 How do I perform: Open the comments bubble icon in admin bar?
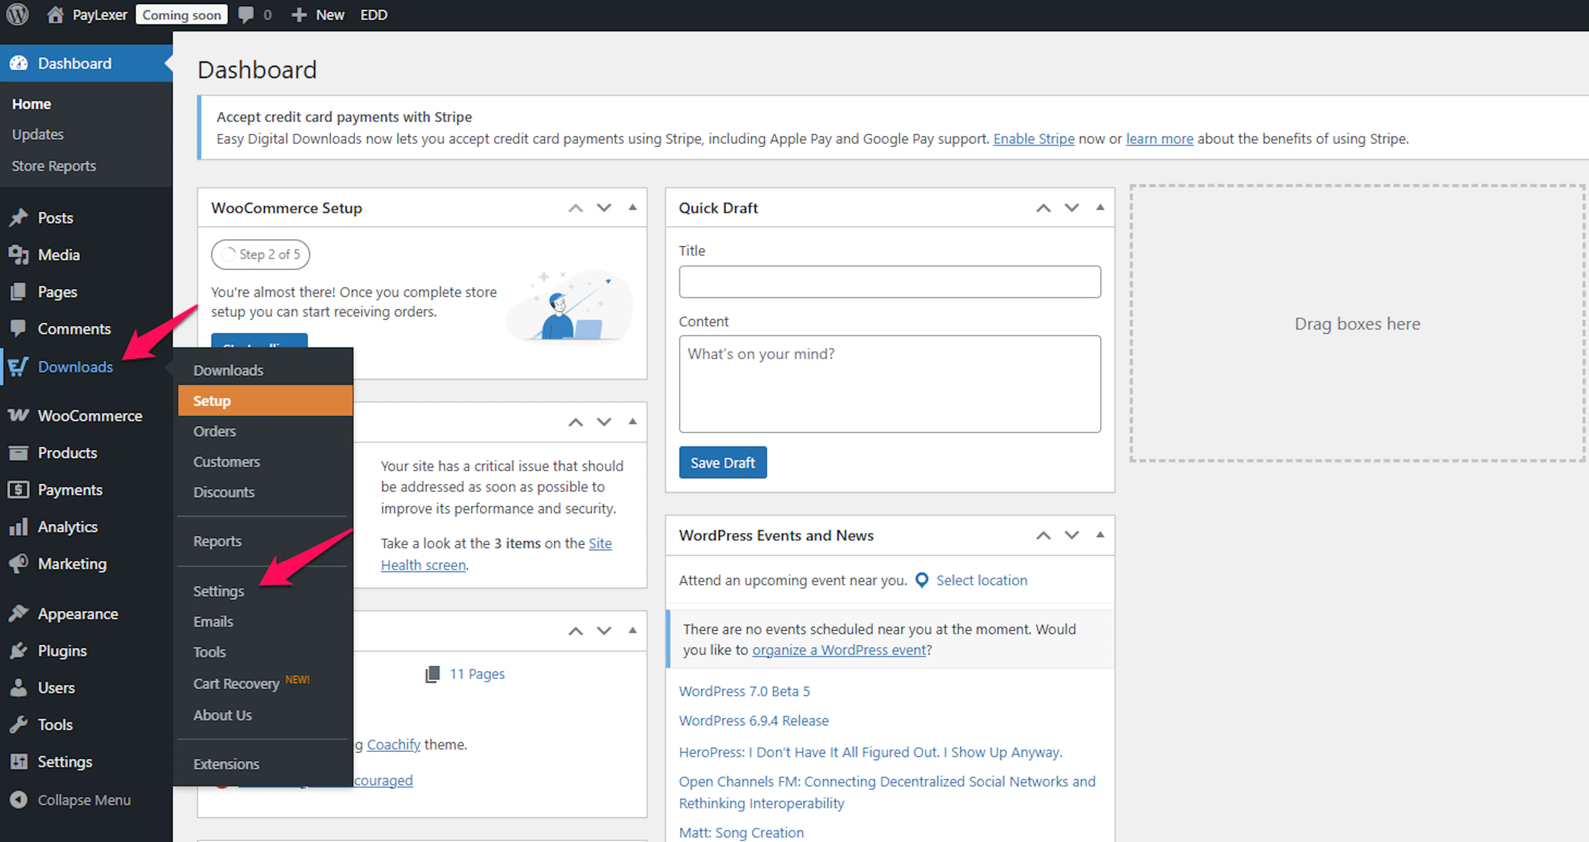[x=246, y=15]
